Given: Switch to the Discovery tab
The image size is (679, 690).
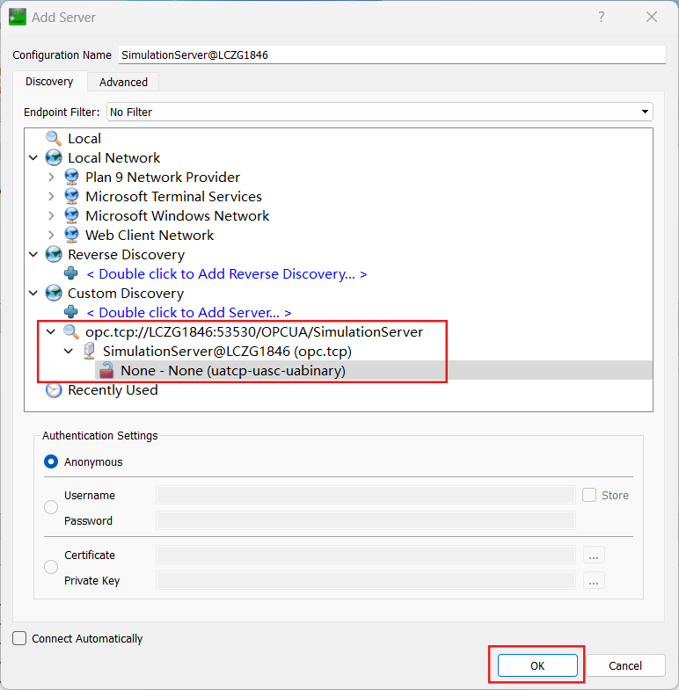Looking at the screenshot, I should [x=49, y=82].
